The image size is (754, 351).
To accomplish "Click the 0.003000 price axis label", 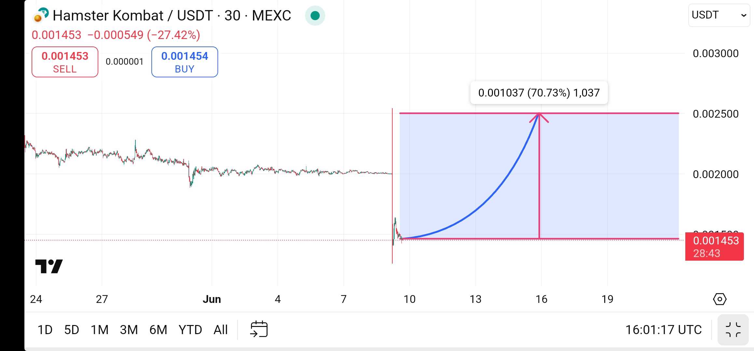I will click(x=716, y=53).
